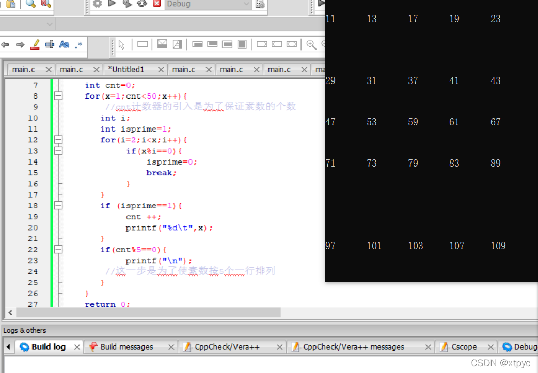The height and width of the screenshot is (373, 538).
Task: Select the second loop block tool icon
Action: pos(212,44)
